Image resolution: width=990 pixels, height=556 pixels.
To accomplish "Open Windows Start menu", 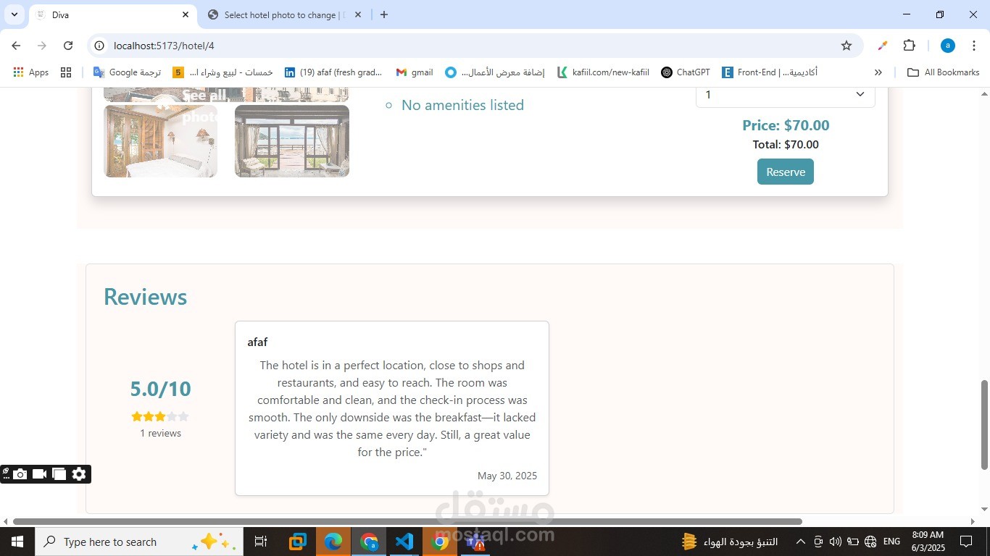I will point(17,542).
